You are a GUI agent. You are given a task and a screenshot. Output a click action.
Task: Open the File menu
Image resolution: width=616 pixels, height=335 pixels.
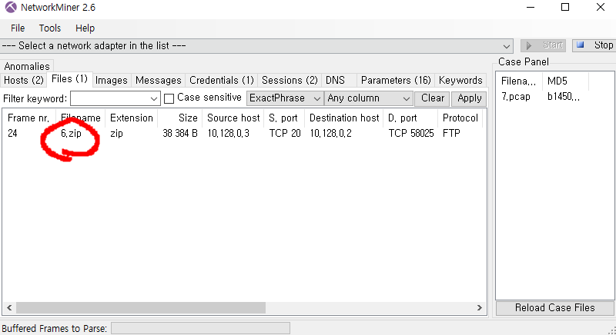(x=18, y=28)
